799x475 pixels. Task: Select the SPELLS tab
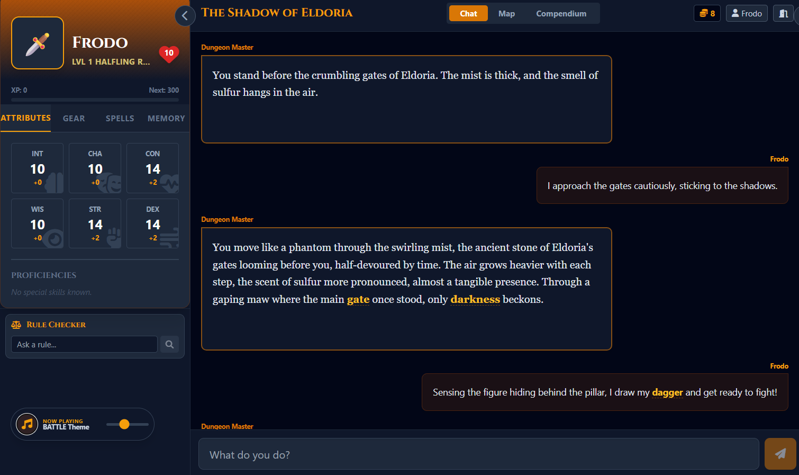120,118
